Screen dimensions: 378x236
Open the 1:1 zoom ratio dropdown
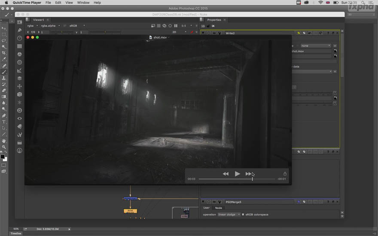point(187,26)
